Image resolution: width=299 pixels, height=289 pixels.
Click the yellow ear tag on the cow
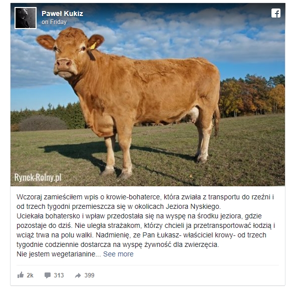(93, 46)
